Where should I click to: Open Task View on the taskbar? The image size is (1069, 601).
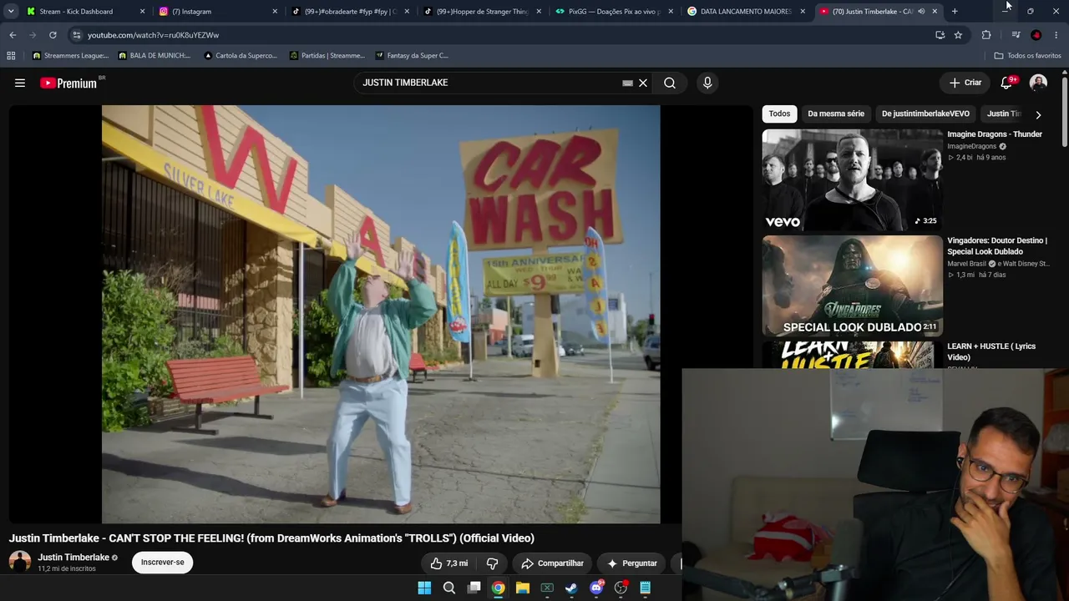[x=474, y=588]
